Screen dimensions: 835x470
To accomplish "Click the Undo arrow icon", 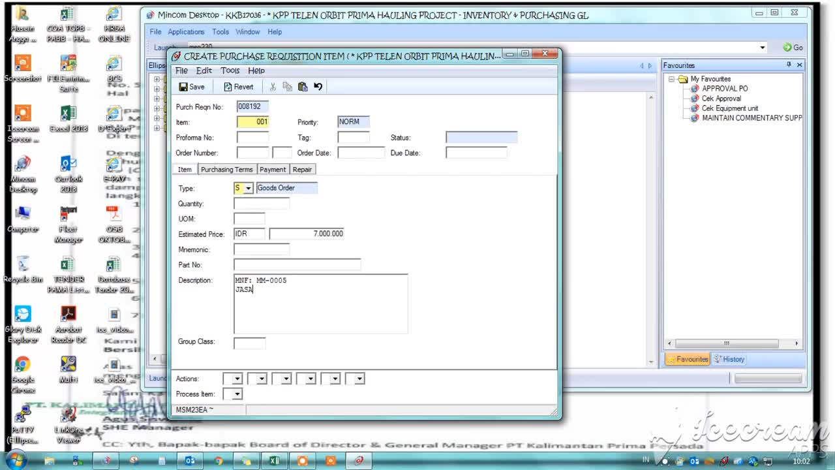I will point(318,87).
